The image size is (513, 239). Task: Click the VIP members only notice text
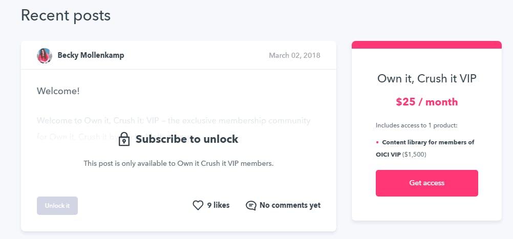pos(178,163)
